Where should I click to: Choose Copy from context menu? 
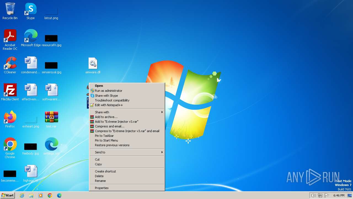[127, 164]
